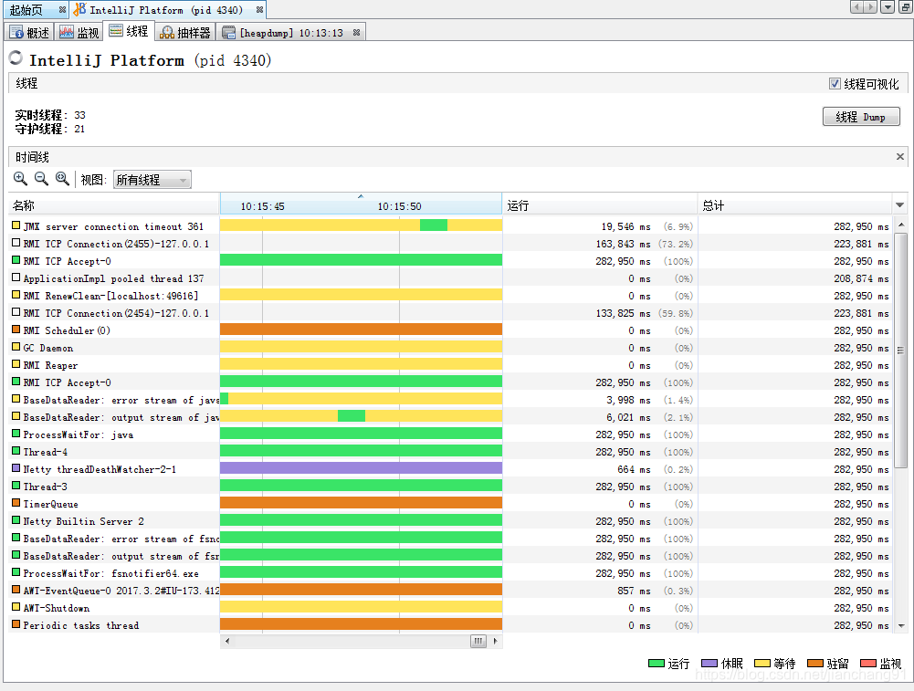Image resolution: width=914 pixels, height=691 pixels.
Task: Open the 视图 所有线程 dropdown
Action: tap(152, 180)
